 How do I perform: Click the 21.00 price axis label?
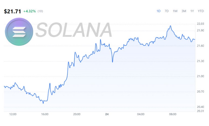pyautogui.click(x=200, y=76)
